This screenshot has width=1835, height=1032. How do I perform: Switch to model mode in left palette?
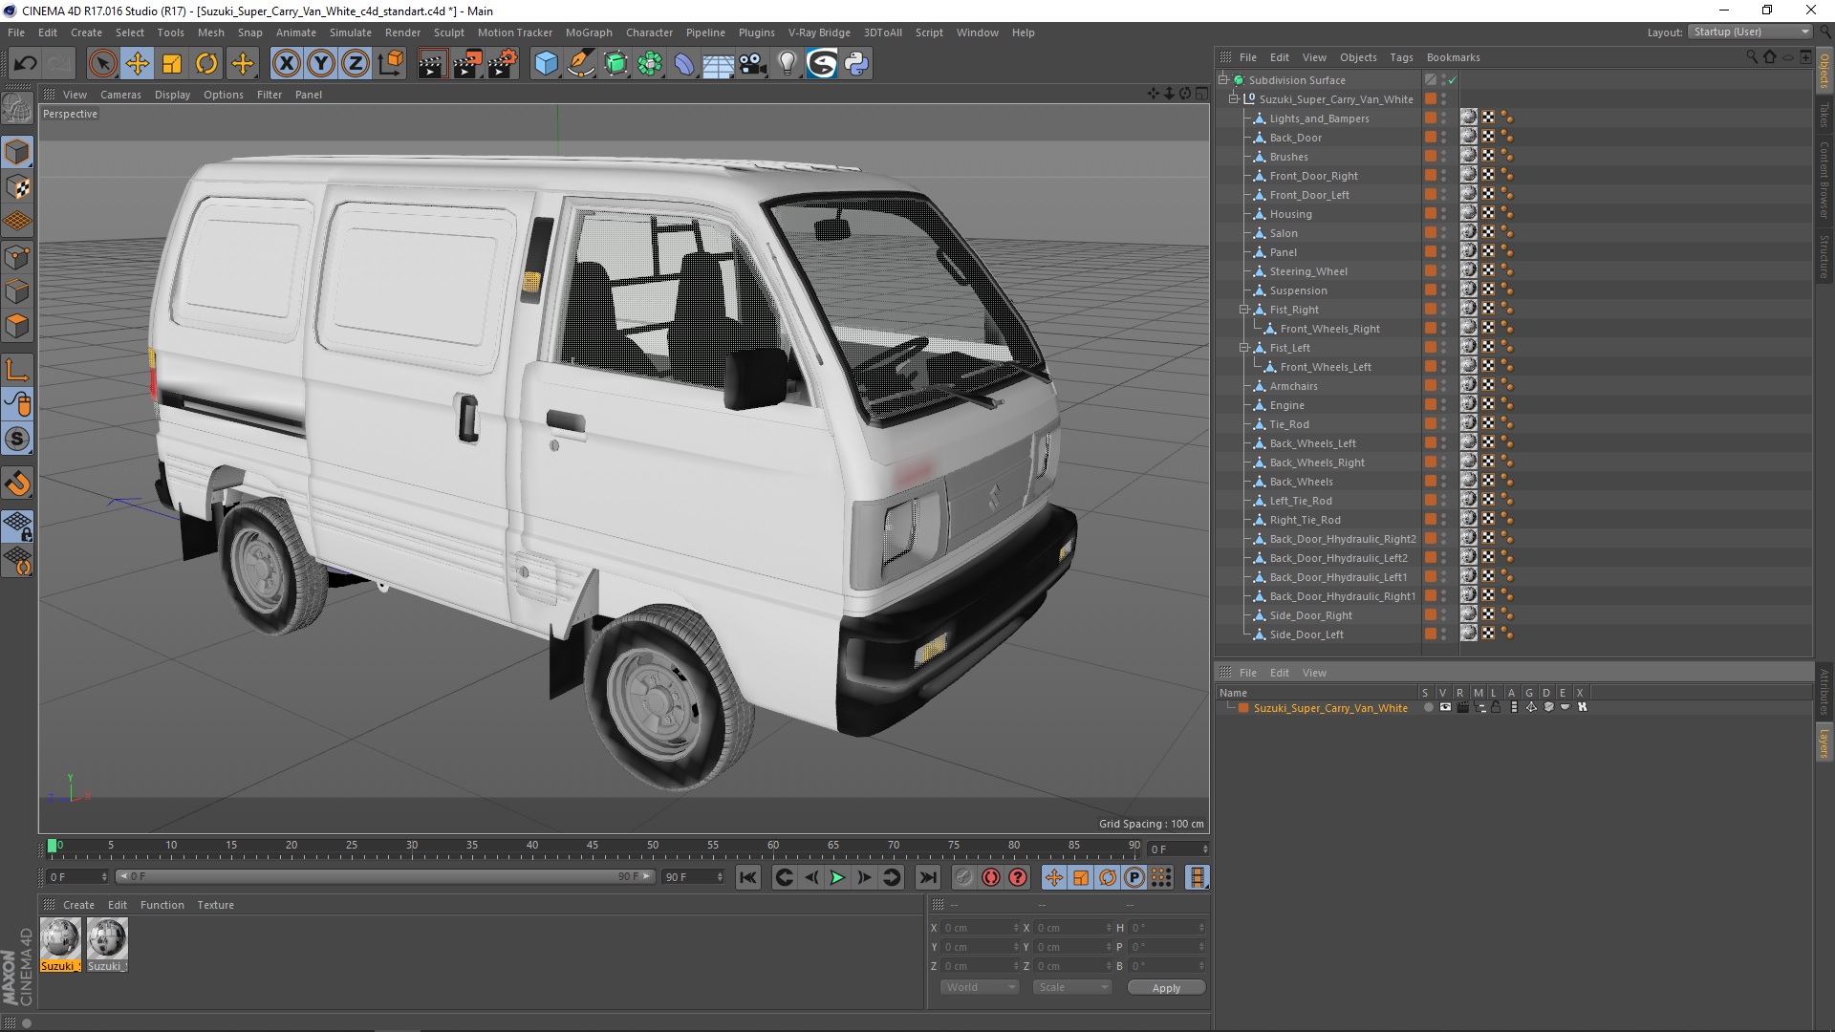(17, 153)
